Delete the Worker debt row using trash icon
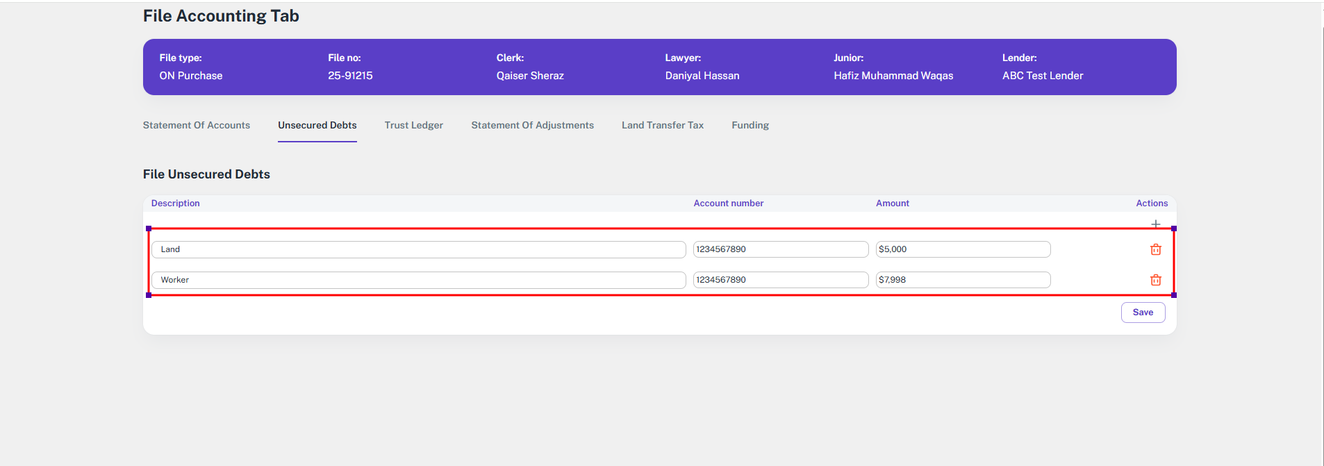The width and height of the screenshot is (1324, 466). (x=1155, y=280)
